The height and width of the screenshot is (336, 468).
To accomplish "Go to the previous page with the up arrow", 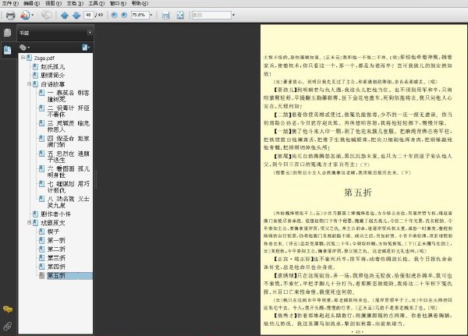I will coord(65,15).
